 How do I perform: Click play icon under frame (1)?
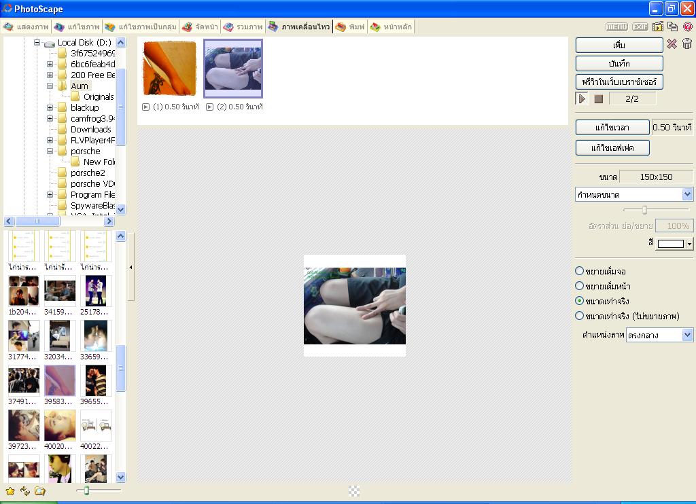click(x=145, y=107)
